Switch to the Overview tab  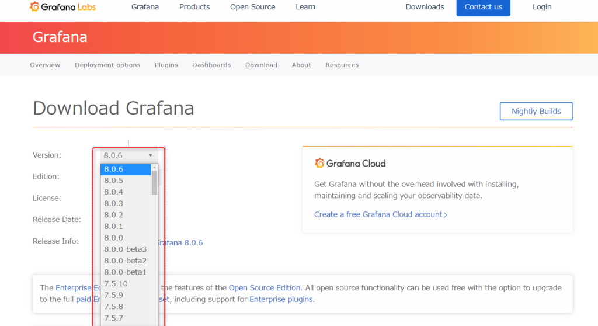[x=45, y=65]
